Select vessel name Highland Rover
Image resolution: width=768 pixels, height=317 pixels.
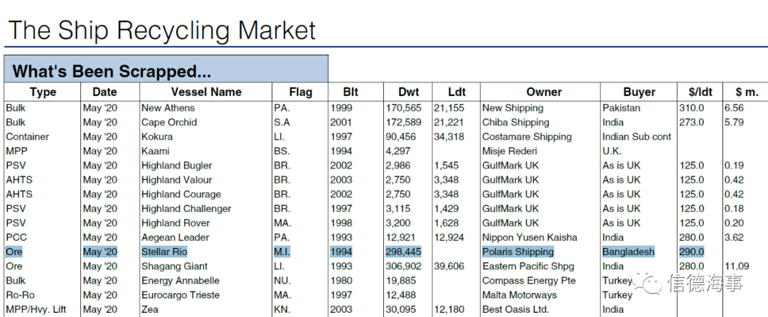coord(176,223)
